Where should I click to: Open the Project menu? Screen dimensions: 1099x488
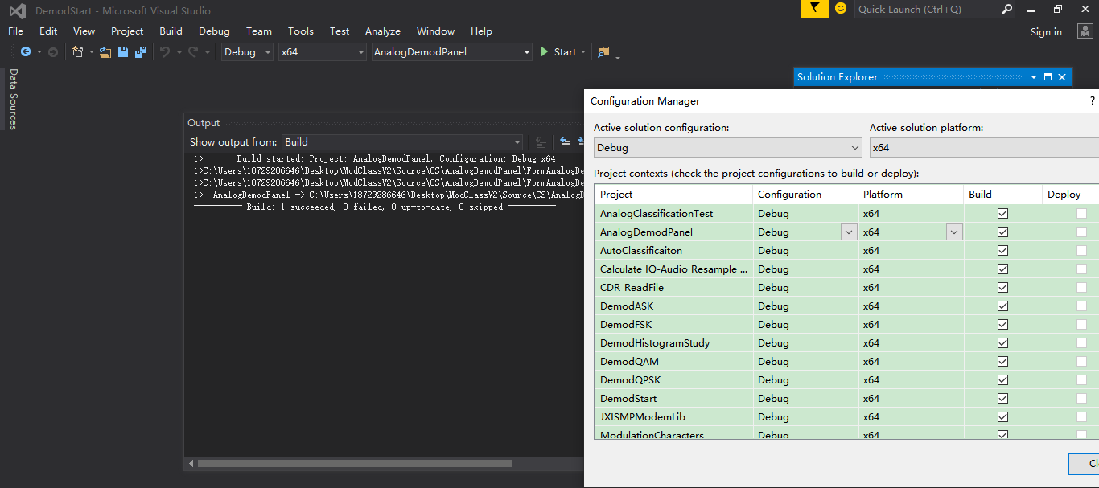coord(127,31)
